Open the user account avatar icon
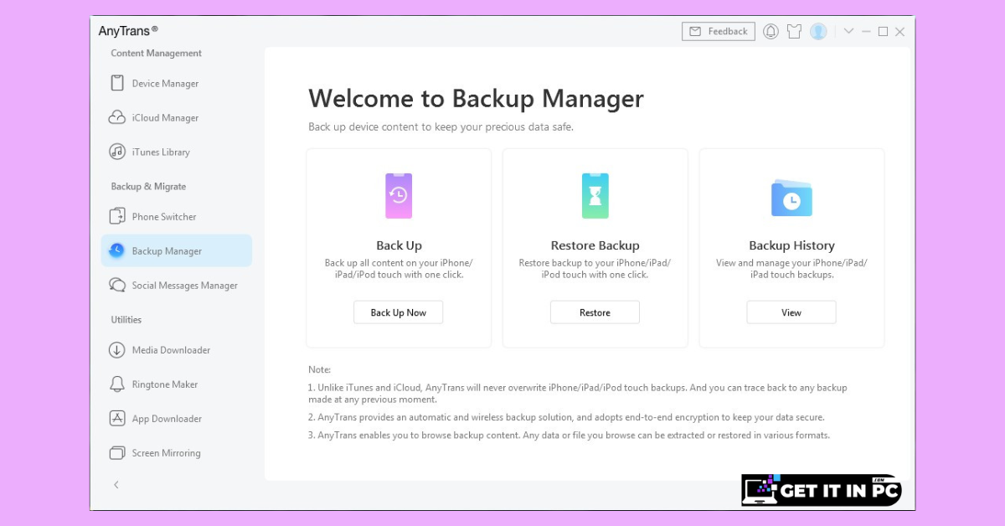 pos(819,31)
